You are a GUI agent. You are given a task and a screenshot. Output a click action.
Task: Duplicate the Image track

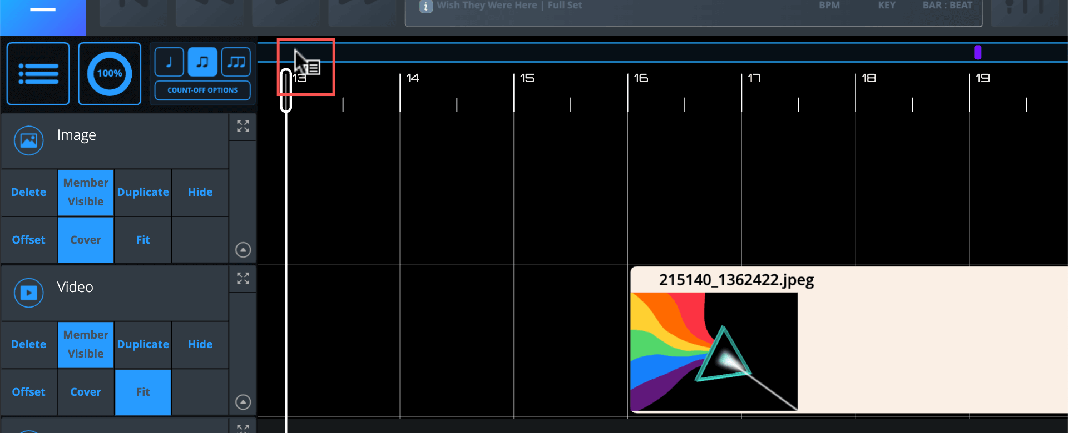tap(143, 192)
